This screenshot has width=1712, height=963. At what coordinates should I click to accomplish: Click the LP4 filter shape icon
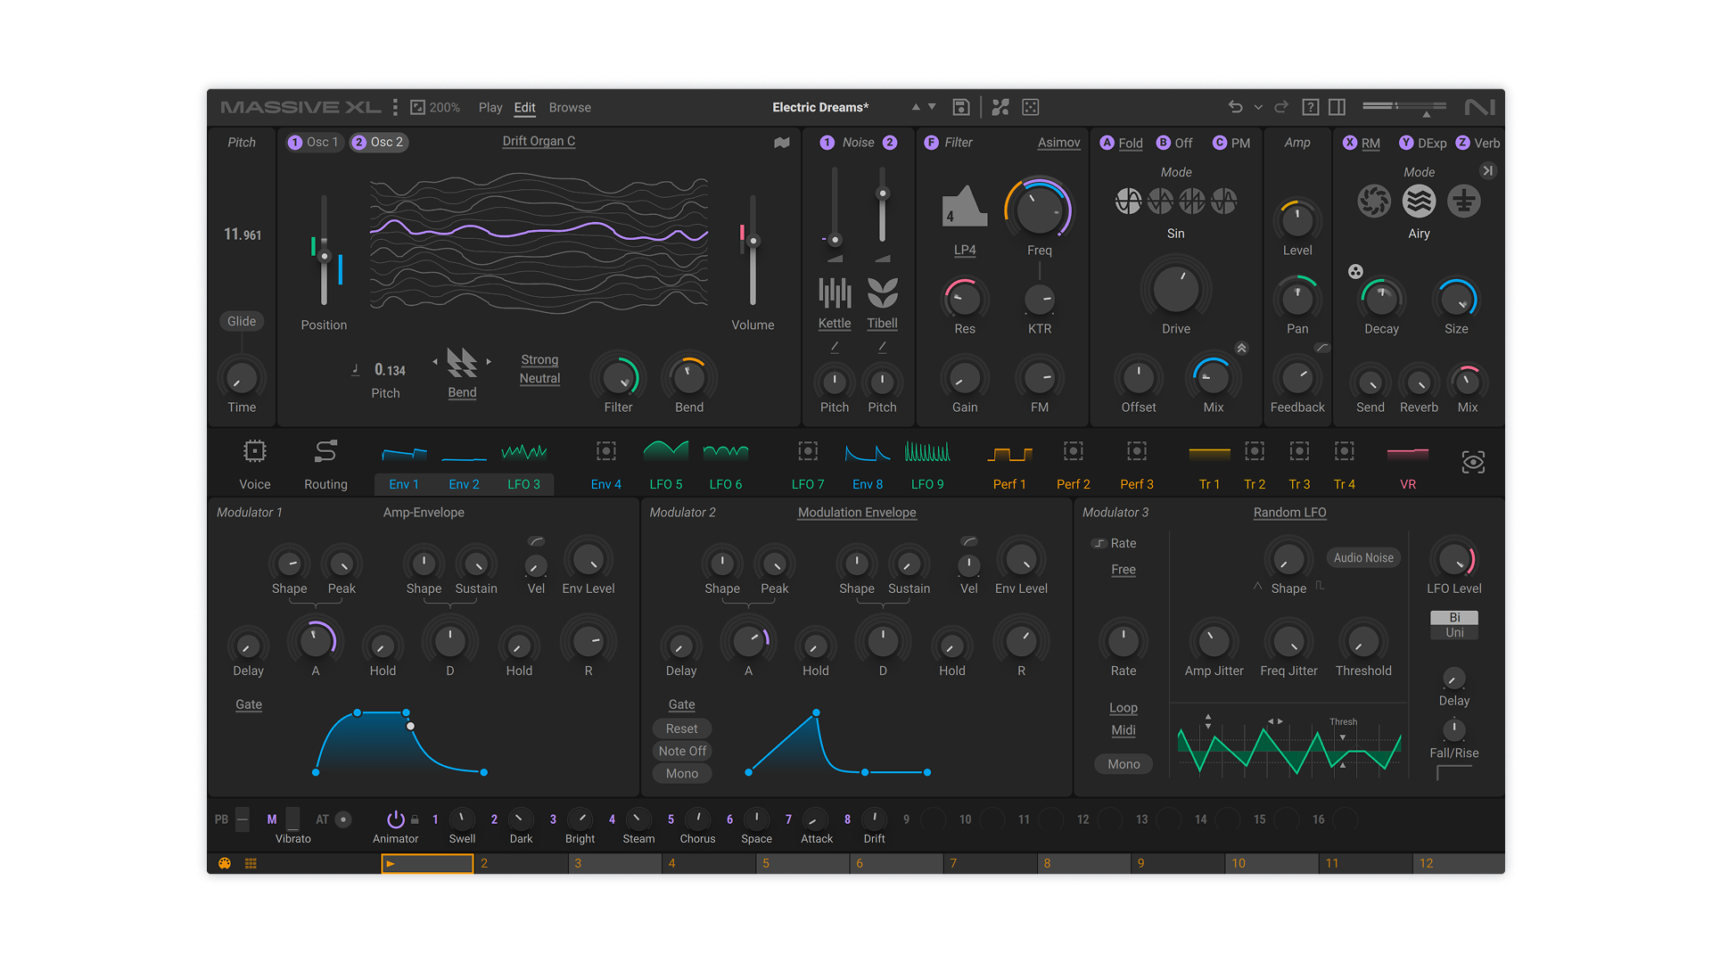coord(965,207)
